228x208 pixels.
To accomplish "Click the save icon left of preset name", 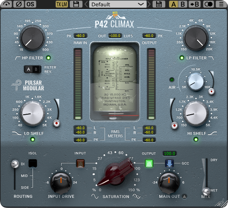I will click(x=76, y=4).
